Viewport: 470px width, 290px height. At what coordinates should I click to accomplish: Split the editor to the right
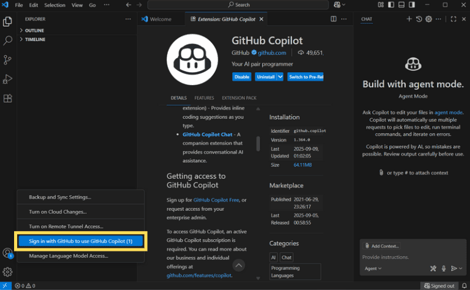pyautogui.click(x=333, y=19)
